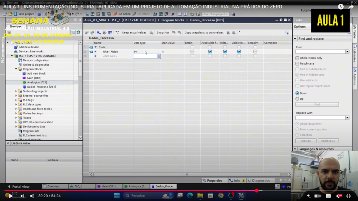Click the Go offline toolbar button
358x201 pixels.
(x=141, y=14)
